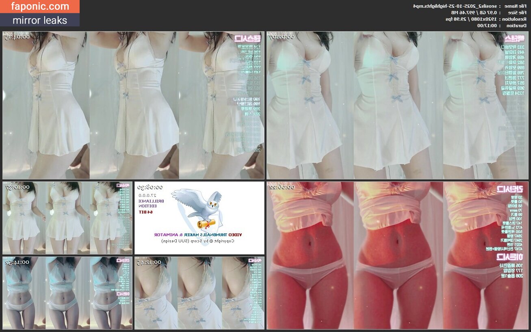The image size is (531, 332).
Task: Open the thumbnail strip timestamped 00:06:22
Action: (397, 255)
